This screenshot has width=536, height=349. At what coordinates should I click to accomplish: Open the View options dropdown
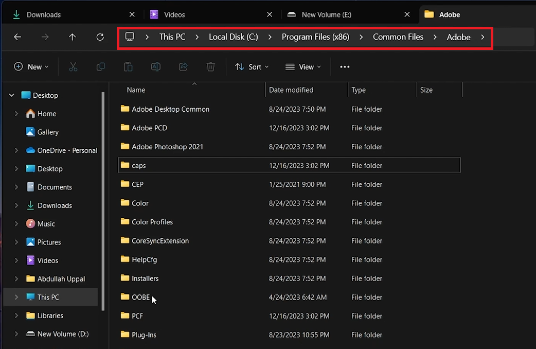click(x=303, y=67)
